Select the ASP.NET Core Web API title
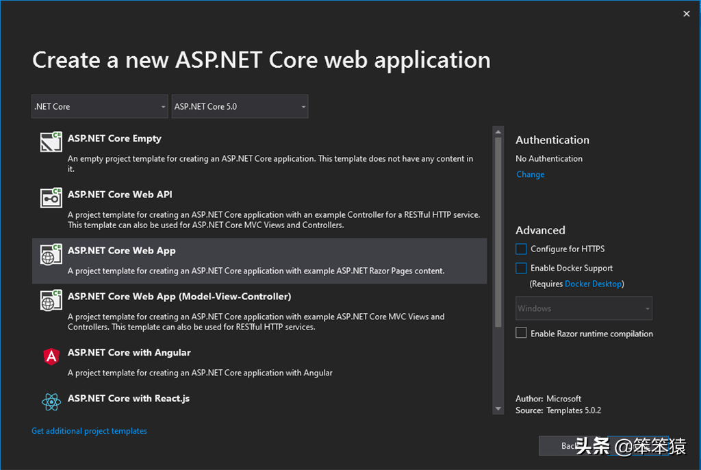701x470 pixels. (120, 195)
